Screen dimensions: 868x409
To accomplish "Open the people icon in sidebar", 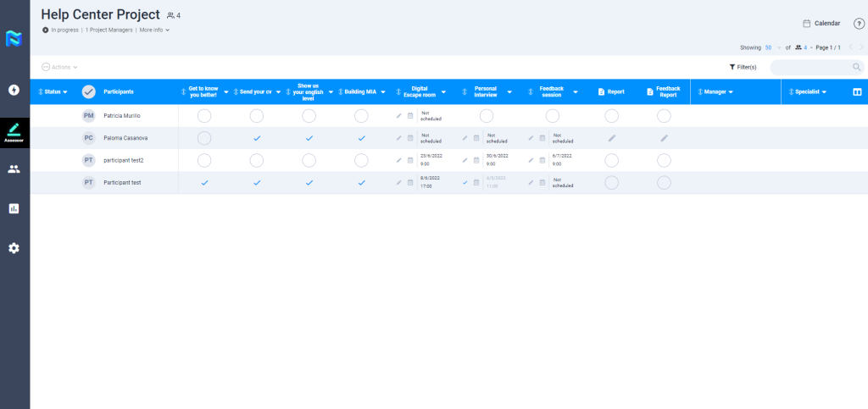I will pyautogui.click(x=14, y=169).
